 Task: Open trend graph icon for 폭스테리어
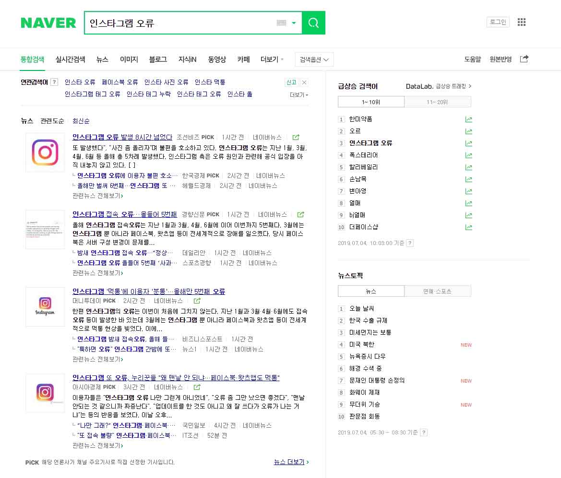[468, 155]
